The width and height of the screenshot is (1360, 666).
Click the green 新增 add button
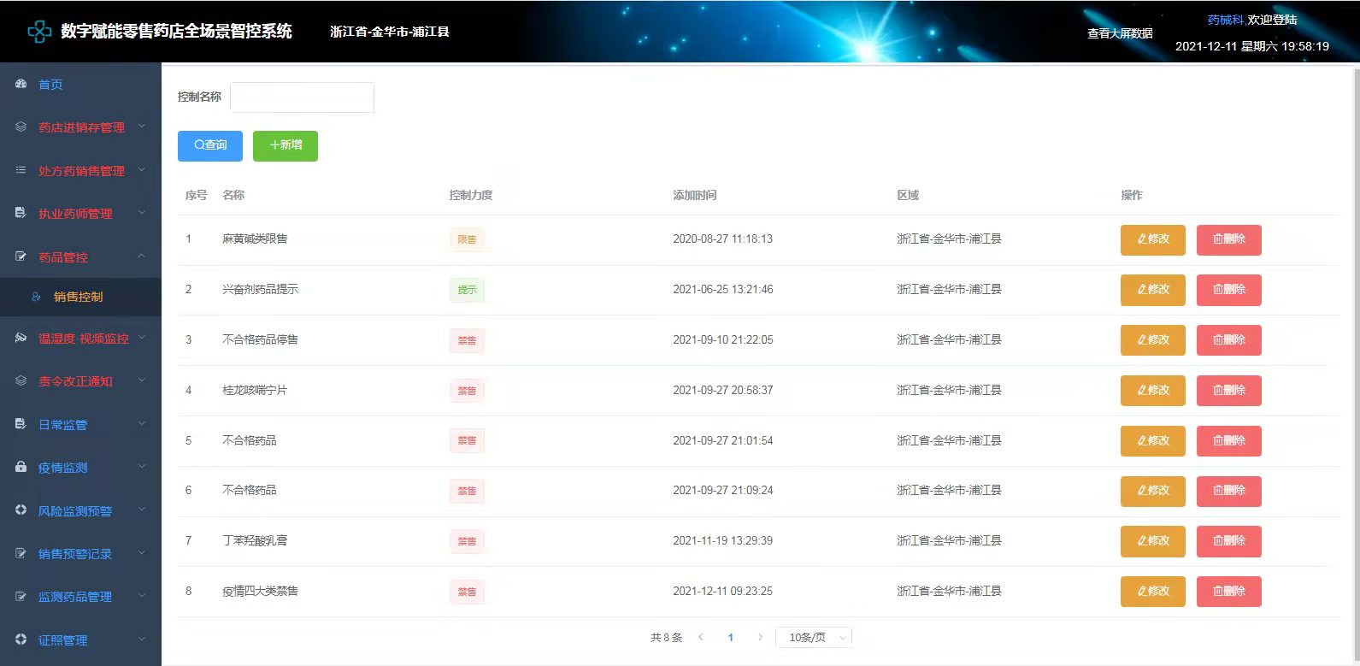tap(285, 145)
